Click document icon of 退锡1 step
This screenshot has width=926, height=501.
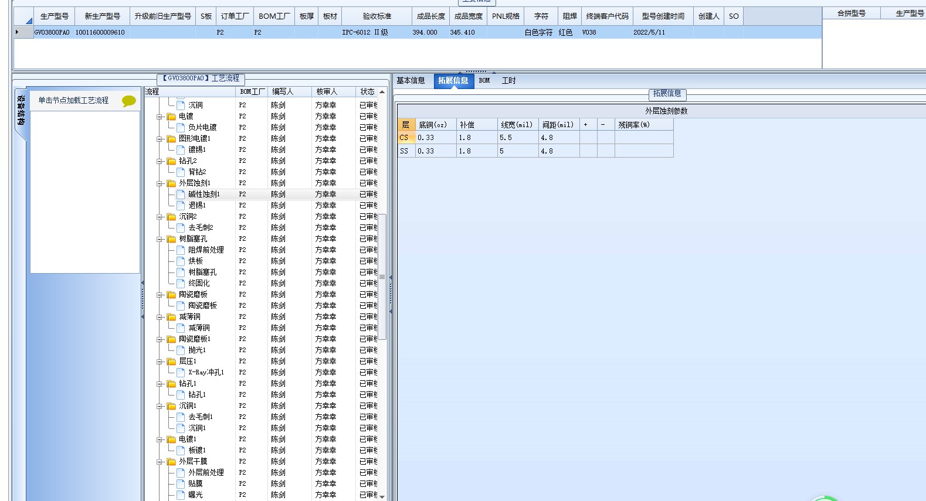click(181, 205)
